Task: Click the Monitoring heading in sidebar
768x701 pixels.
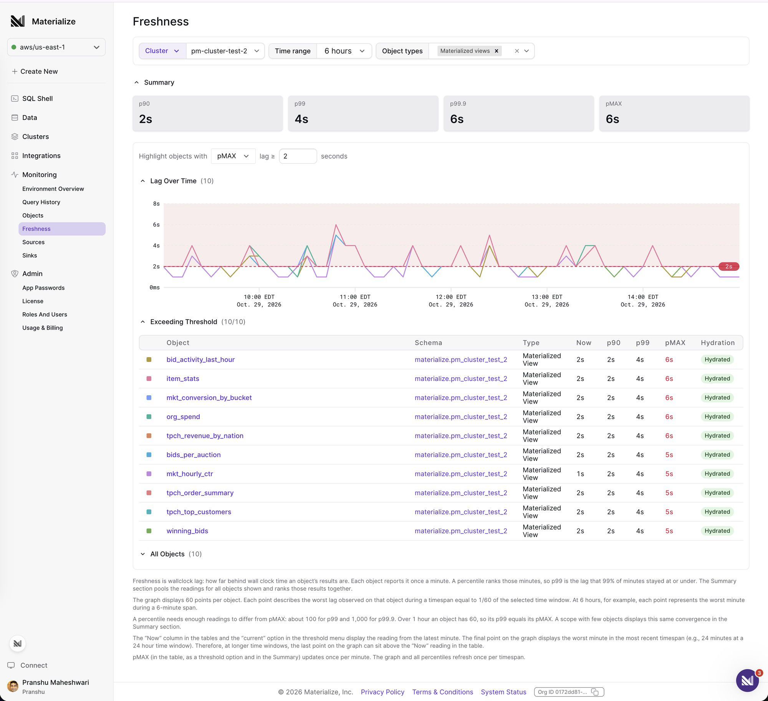Action: click(x=39, y=174)
